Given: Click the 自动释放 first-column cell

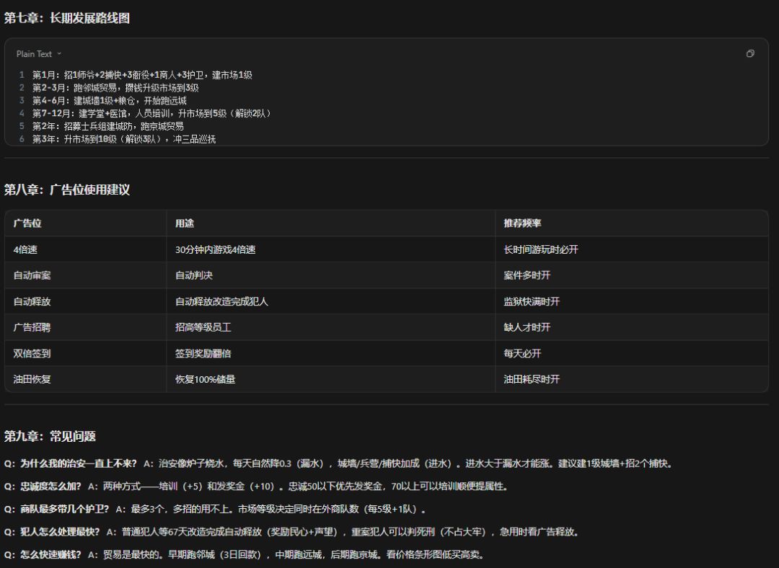Looking at the screenshot, I should (x=85, y=301).
